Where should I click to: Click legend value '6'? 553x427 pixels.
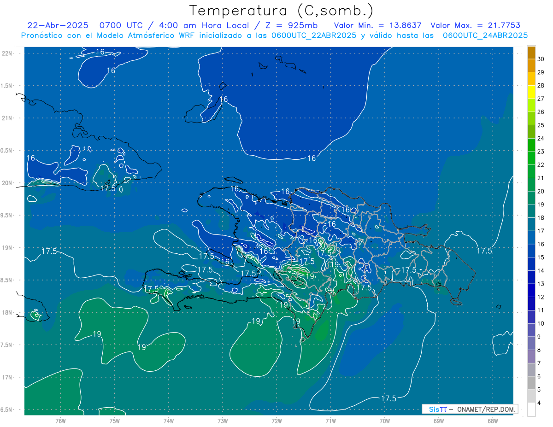(540, 377)
